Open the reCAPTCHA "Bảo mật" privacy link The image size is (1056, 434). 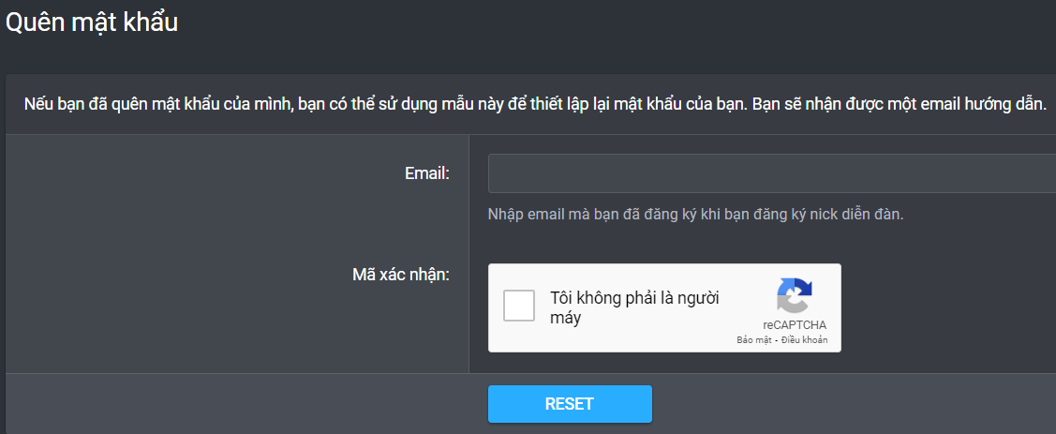[x=753, y=340]
